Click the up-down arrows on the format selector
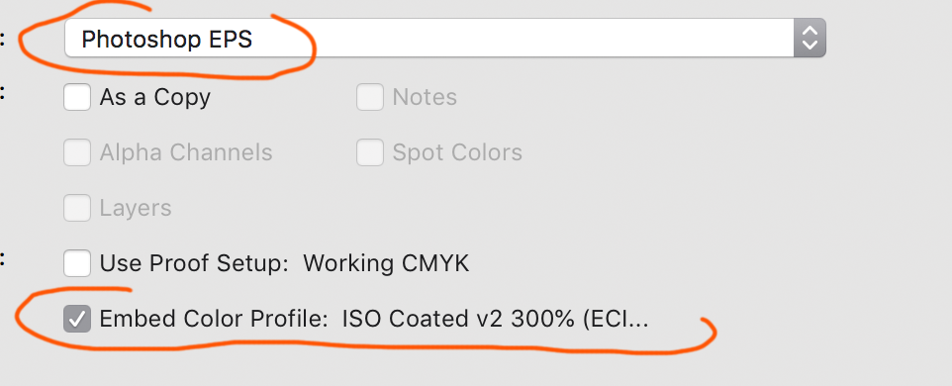 tap(809, 39)
